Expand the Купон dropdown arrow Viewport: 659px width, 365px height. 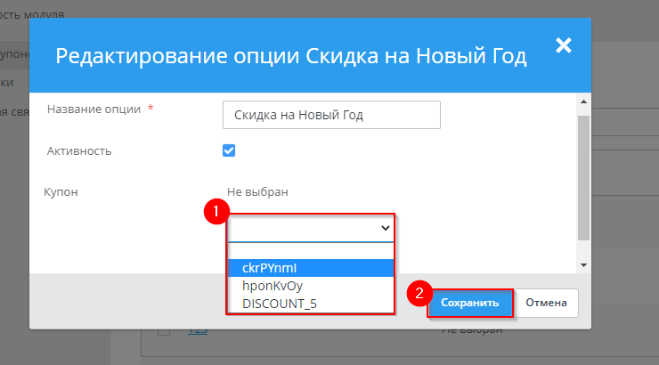tap(385, 228)
